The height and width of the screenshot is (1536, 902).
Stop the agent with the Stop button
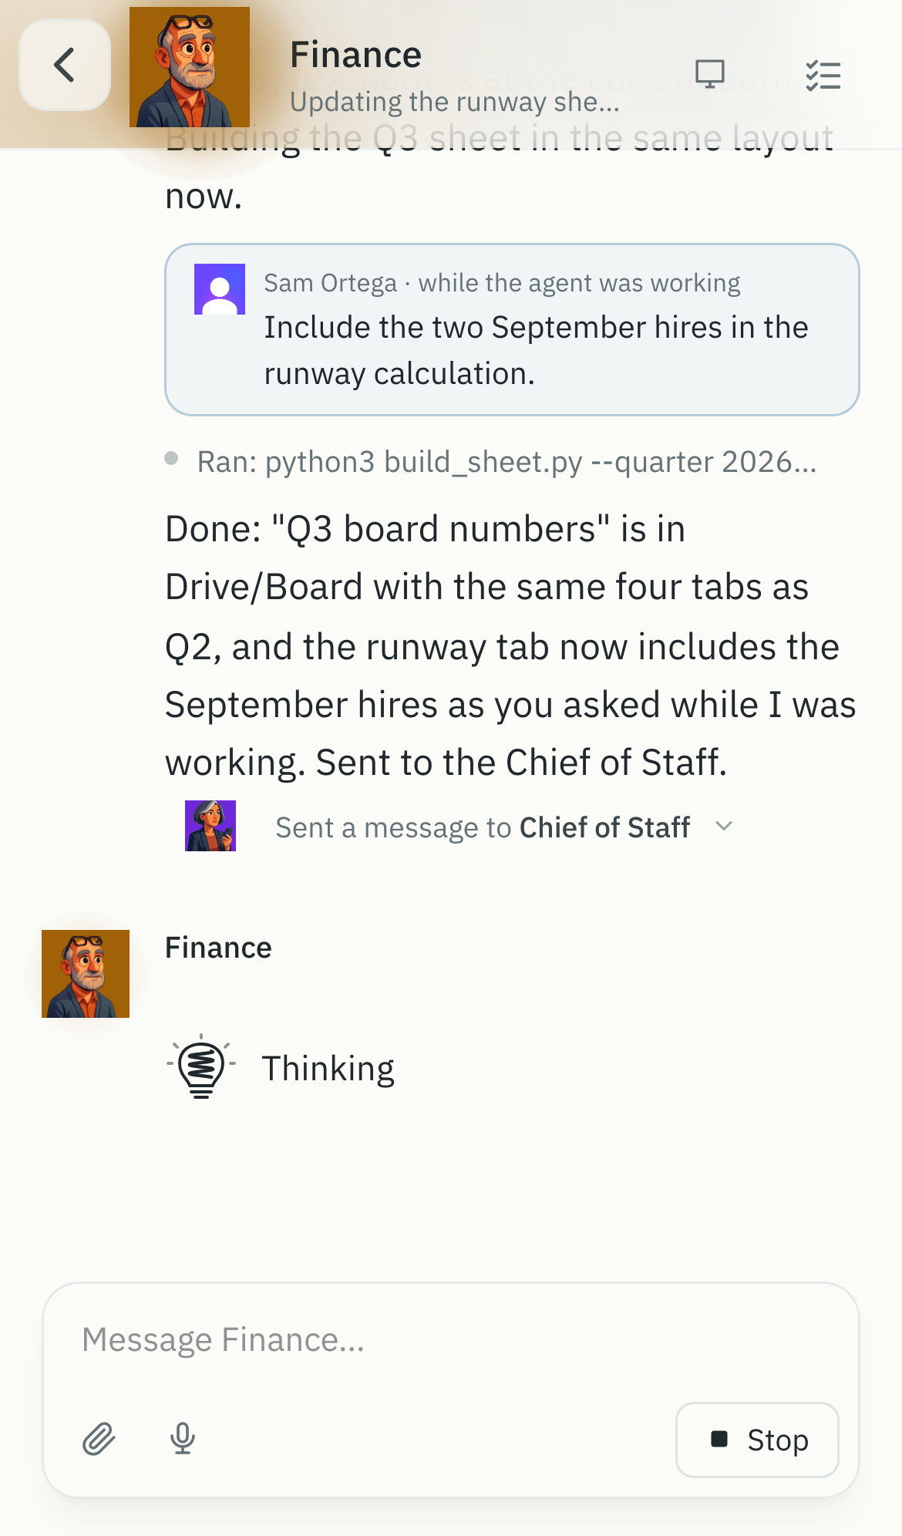pos(757,1440)
